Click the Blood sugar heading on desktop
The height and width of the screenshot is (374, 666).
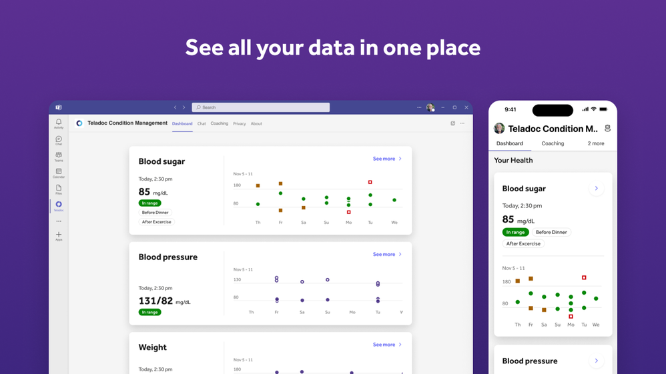pyautogui.click(x=161, y=161)
